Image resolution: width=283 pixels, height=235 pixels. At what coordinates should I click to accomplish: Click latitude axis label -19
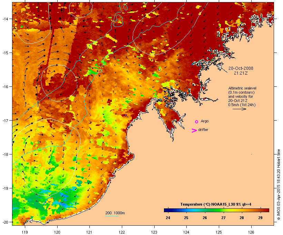(5, 188)
